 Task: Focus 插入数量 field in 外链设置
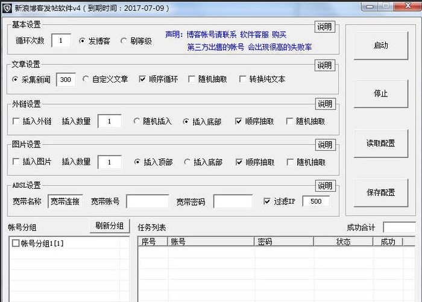click(x=110, y=121)
